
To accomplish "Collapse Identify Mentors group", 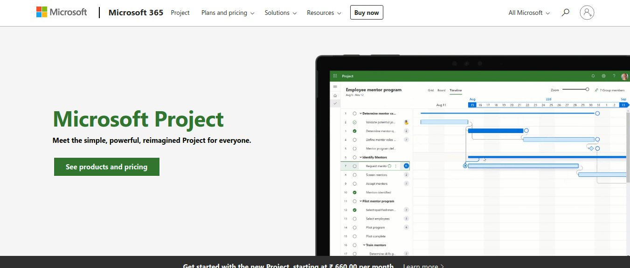I will pyautogui.click(x=361, y=157).
